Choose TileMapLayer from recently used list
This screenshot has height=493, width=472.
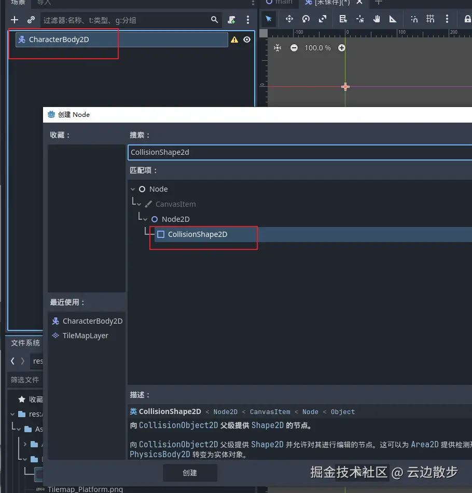(x=87, y=336)
